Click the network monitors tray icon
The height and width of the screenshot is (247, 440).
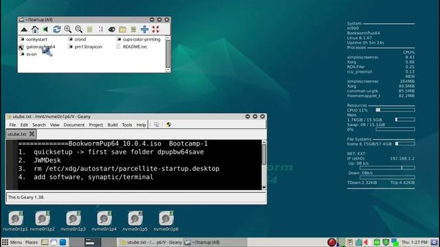[x=395, y=242]
